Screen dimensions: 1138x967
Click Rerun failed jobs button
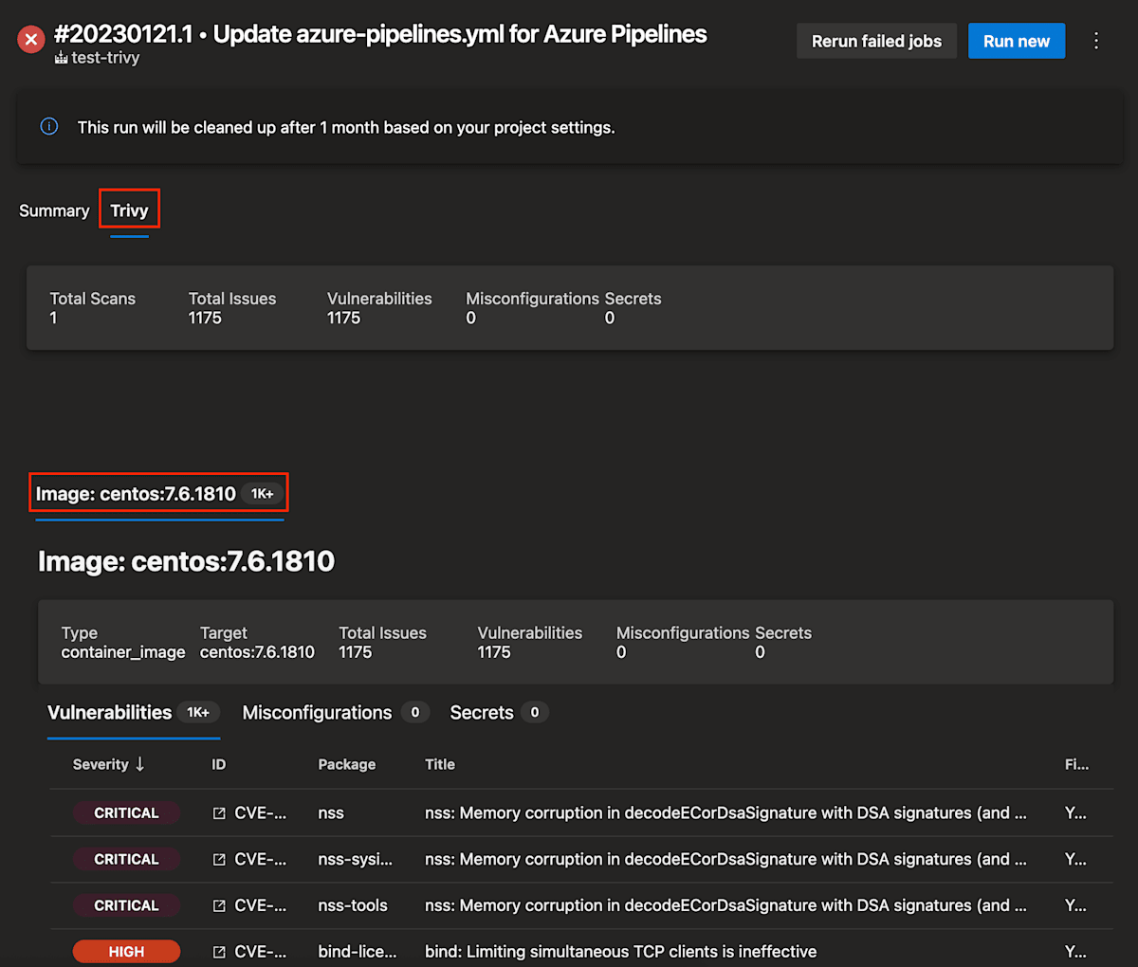[876, 41]
